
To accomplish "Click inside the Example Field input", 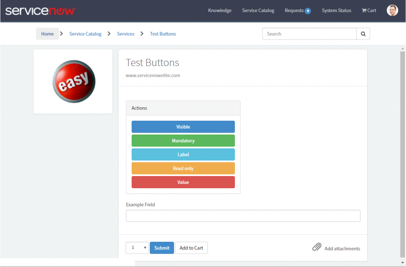I will coord(243,216).
